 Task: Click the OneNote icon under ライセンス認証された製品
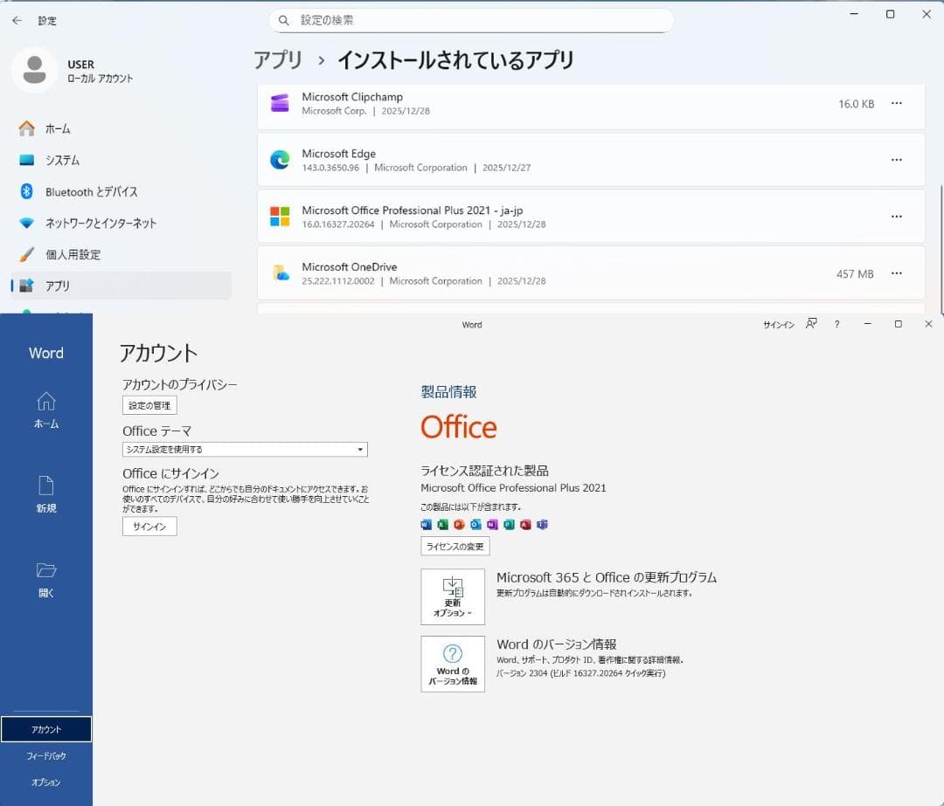click(x=490, y=525)
